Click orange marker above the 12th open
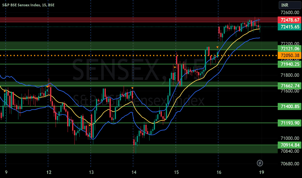The width and height of the screenshot is (302, 178). pos(47,87)
